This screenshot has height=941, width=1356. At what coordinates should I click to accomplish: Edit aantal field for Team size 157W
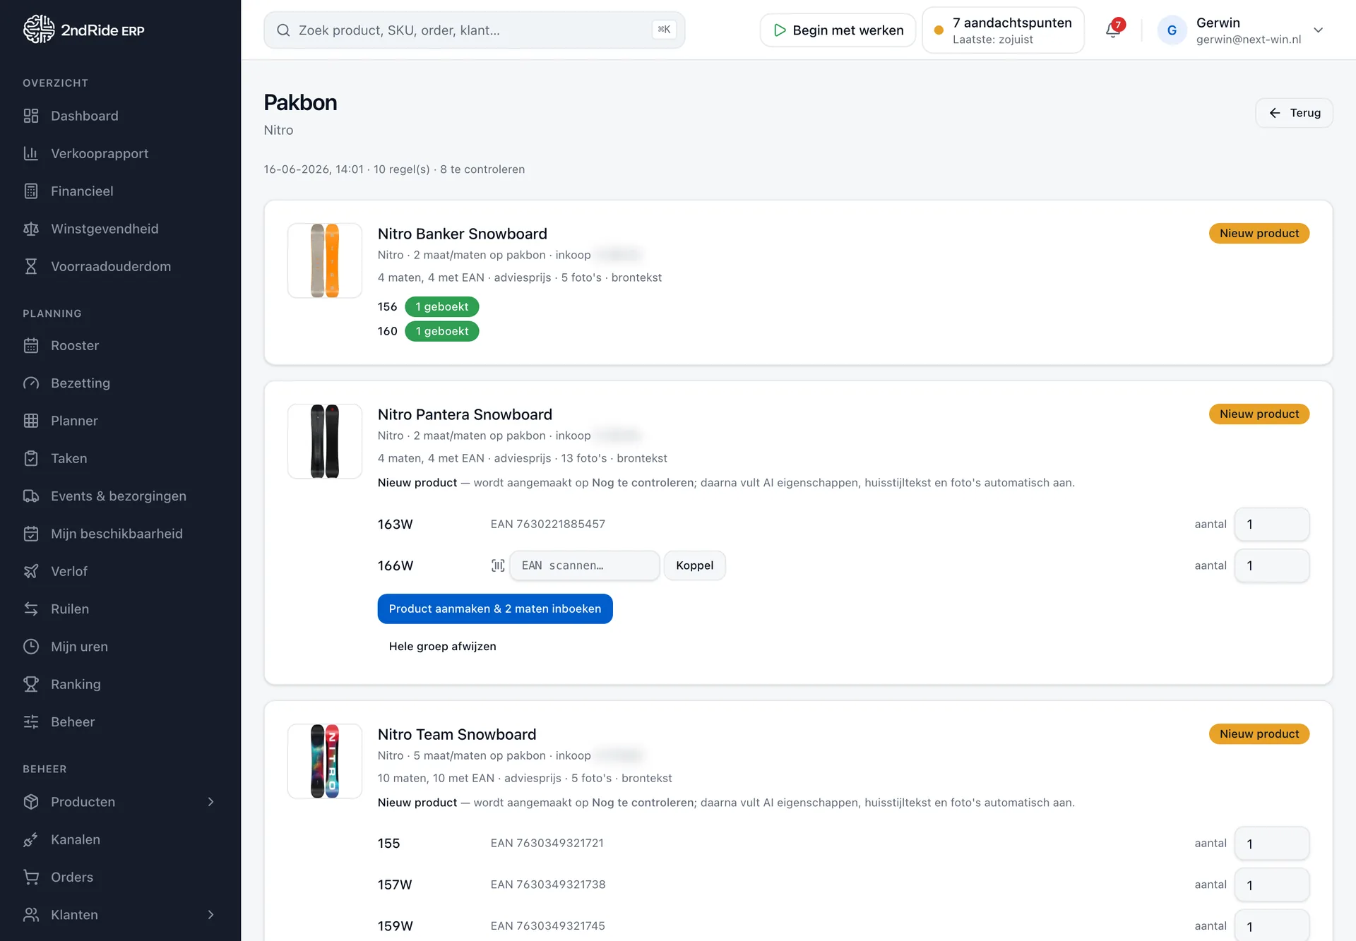click(x=1272, y=885)
